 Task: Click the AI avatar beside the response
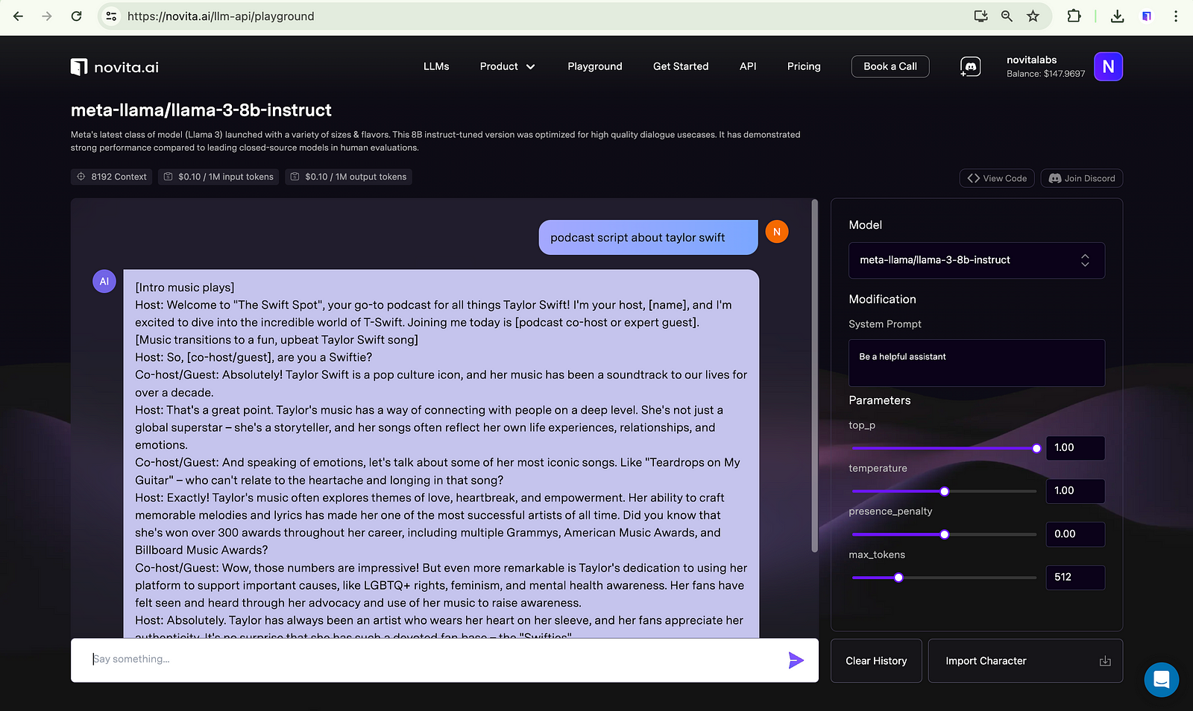[104, 281]
